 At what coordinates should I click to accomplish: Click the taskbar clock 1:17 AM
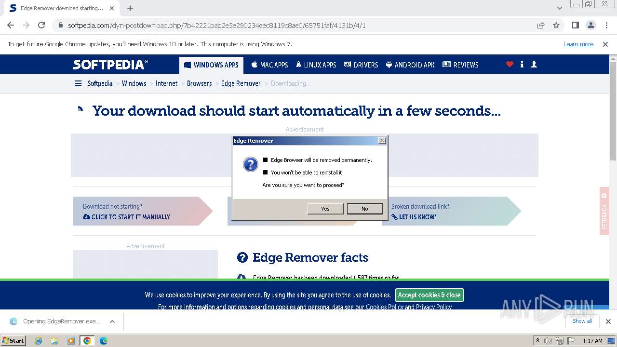[x=592, y=341]
